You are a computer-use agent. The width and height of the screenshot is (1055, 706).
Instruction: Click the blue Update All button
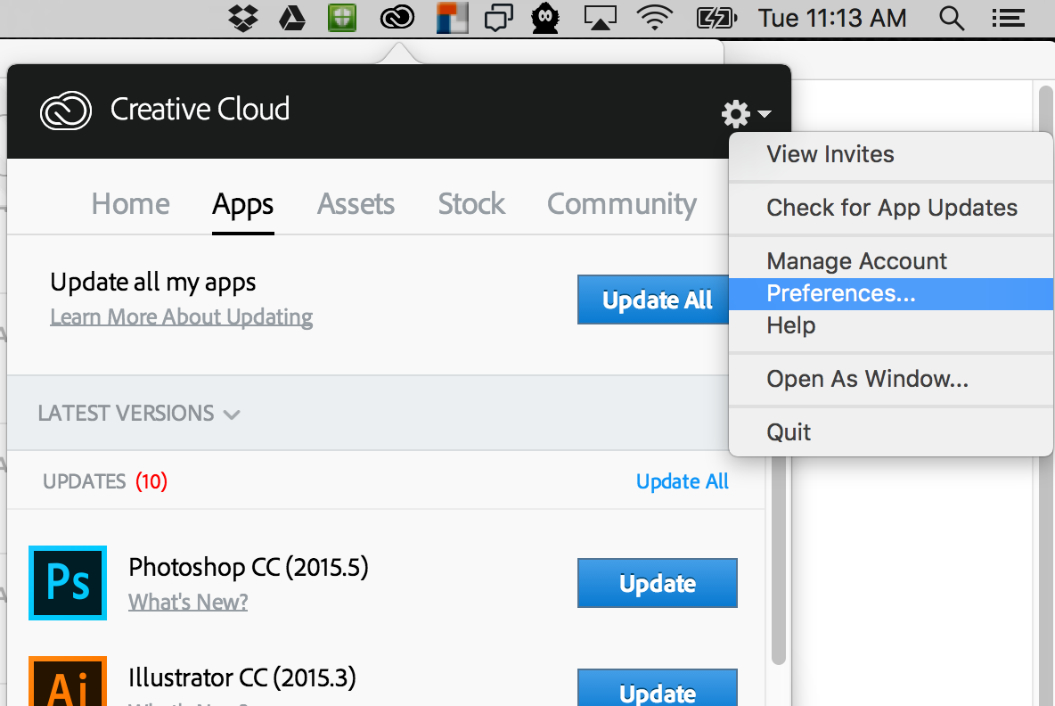pyautogui.click(x=653, y=300)
